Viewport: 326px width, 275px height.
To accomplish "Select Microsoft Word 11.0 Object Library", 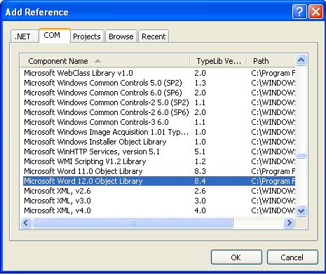I will click(159, 171).
